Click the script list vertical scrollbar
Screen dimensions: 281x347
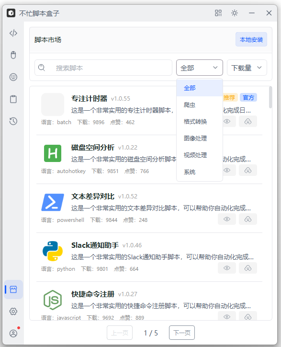point(270,97)
